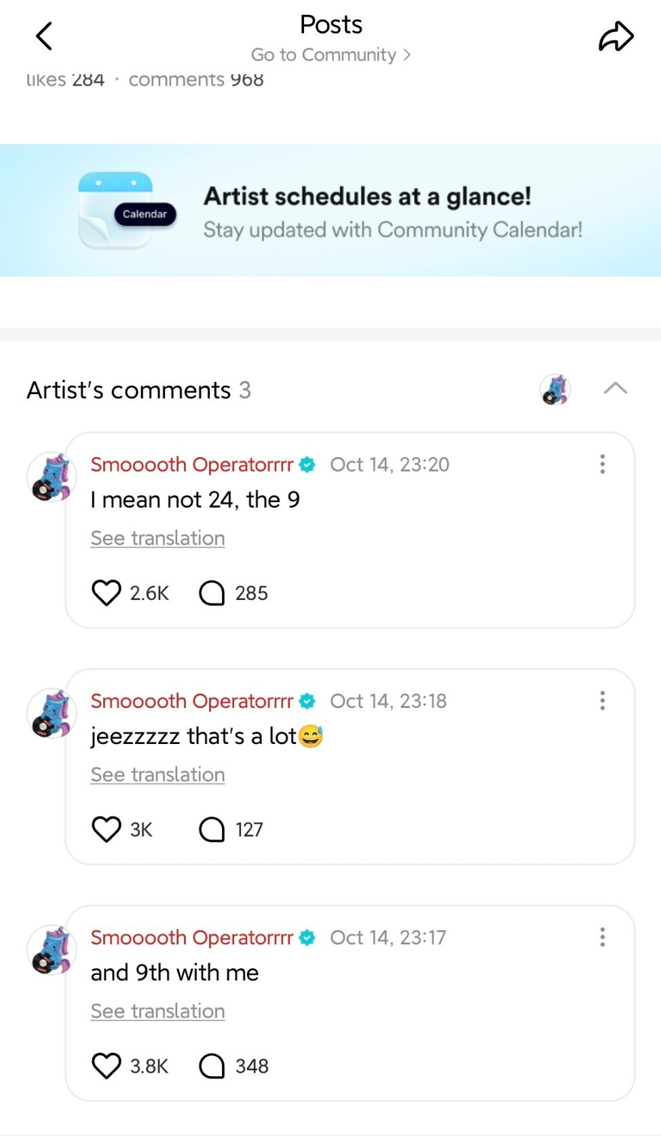See translation of "and 9th with me"
The height and width of the screenshot is (1136, 661).
(x=157, y=1011)
